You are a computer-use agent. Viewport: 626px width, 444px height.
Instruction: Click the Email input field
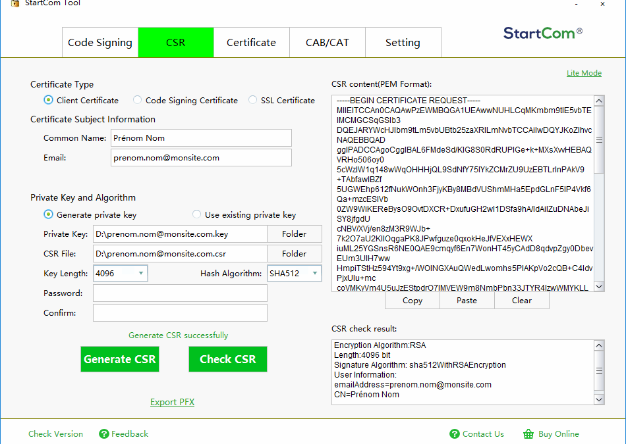(201, 157)
